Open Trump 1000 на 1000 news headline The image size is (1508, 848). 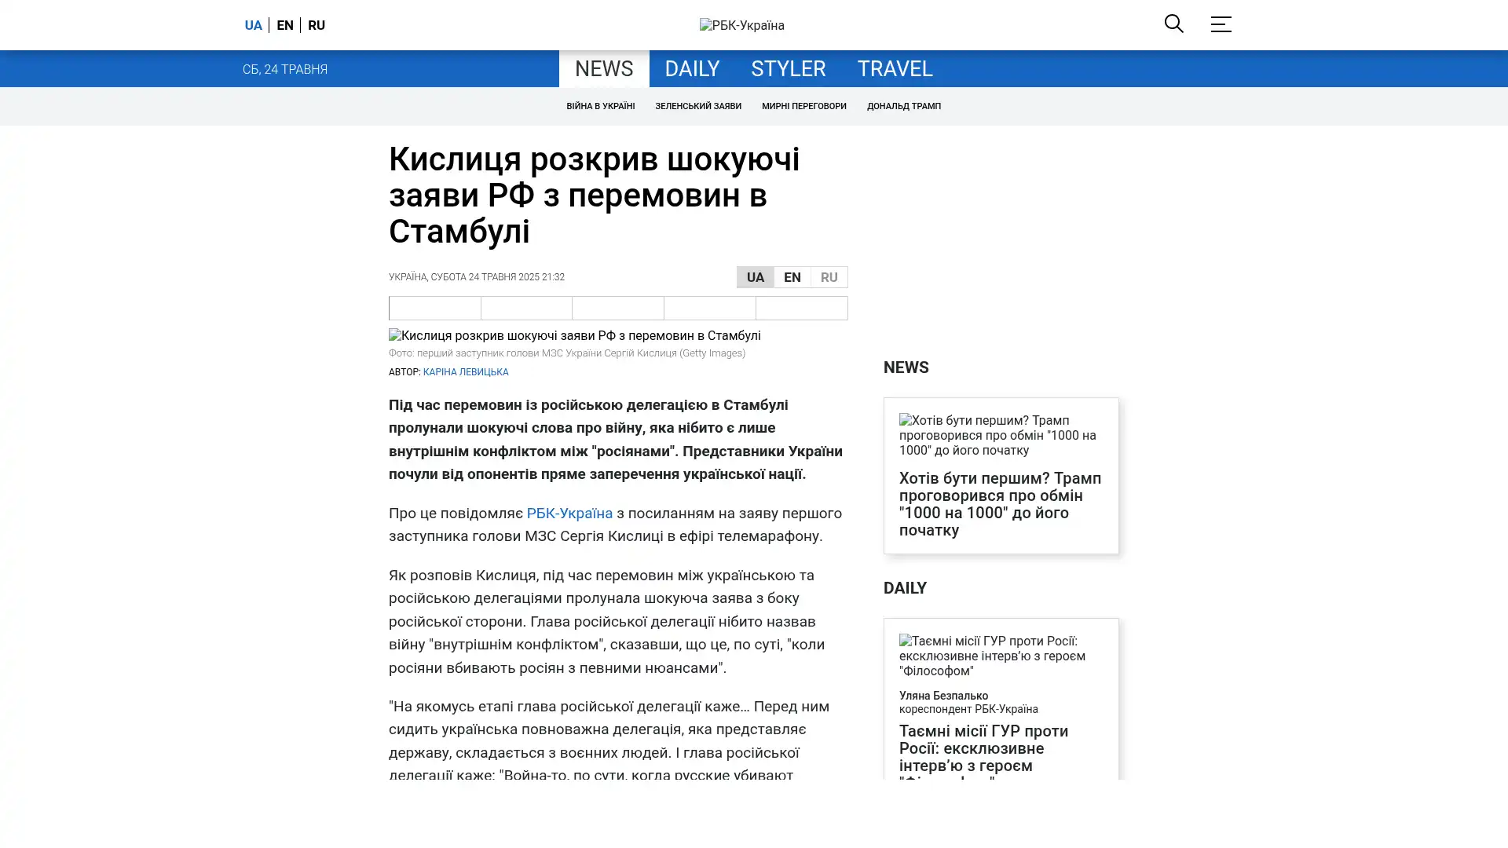coord(1000,504)
